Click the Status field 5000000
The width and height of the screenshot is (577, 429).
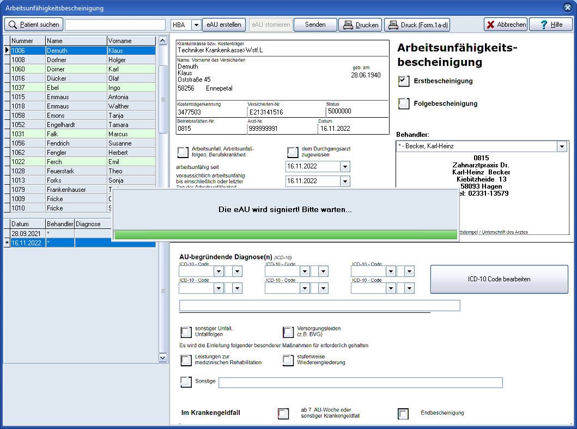[x=339, y=111]
